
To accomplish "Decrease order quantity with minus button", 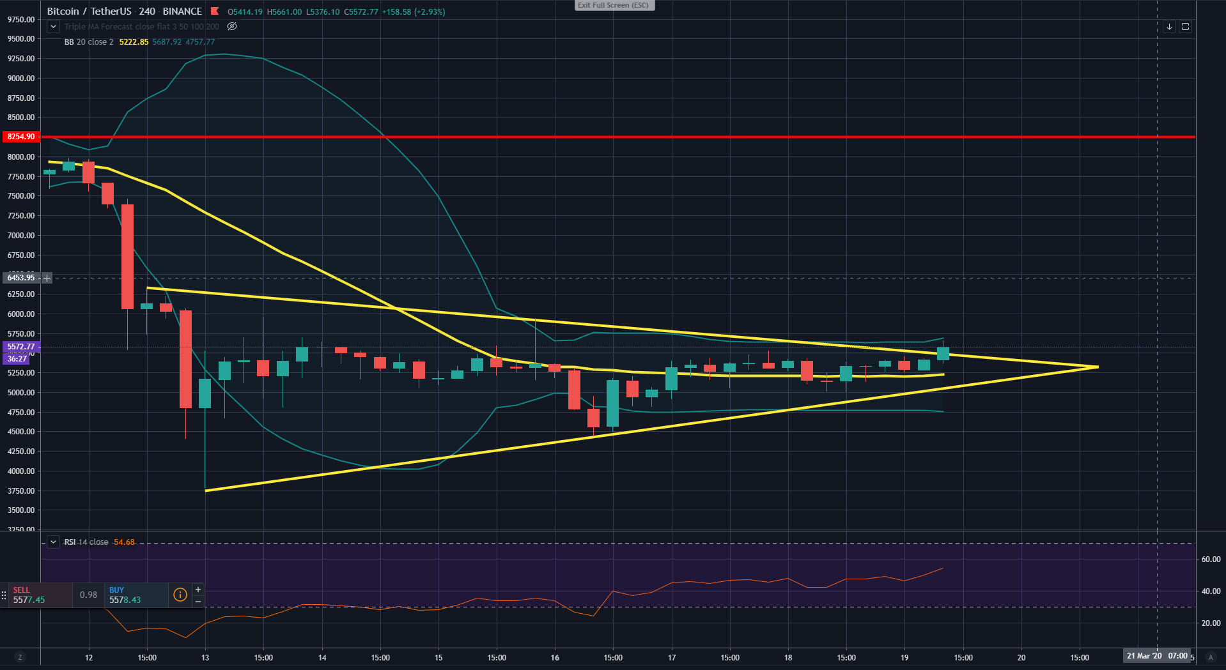I will pyautogui.click(x=198, y=602).
